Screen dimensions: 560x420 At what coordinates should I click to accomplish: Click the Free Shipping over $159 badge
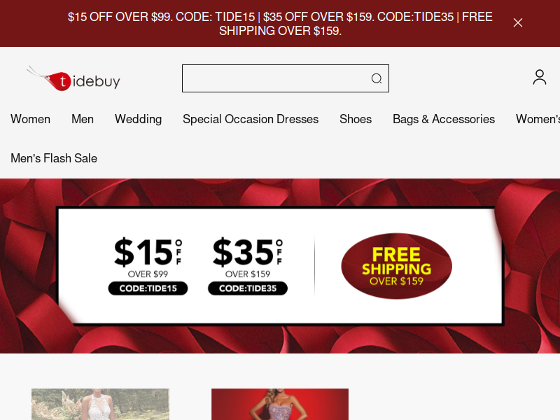pos(396,266)
